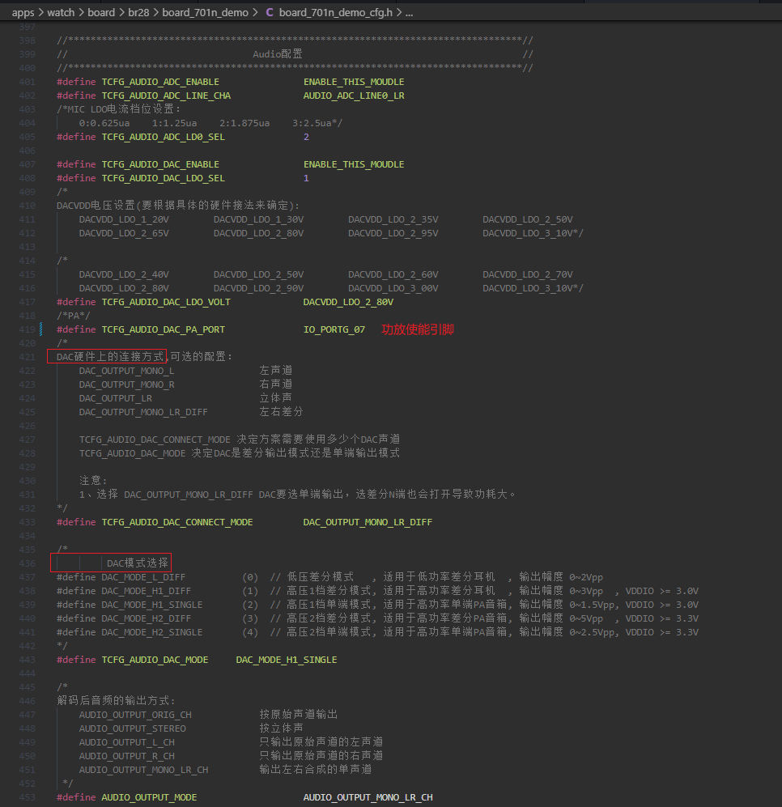Click the IO_PORTG_07 value

coord(334,329)
